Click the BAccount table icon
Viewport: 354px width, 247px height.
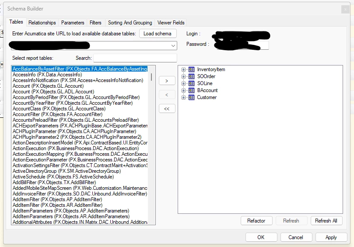(x=192, y=90)
